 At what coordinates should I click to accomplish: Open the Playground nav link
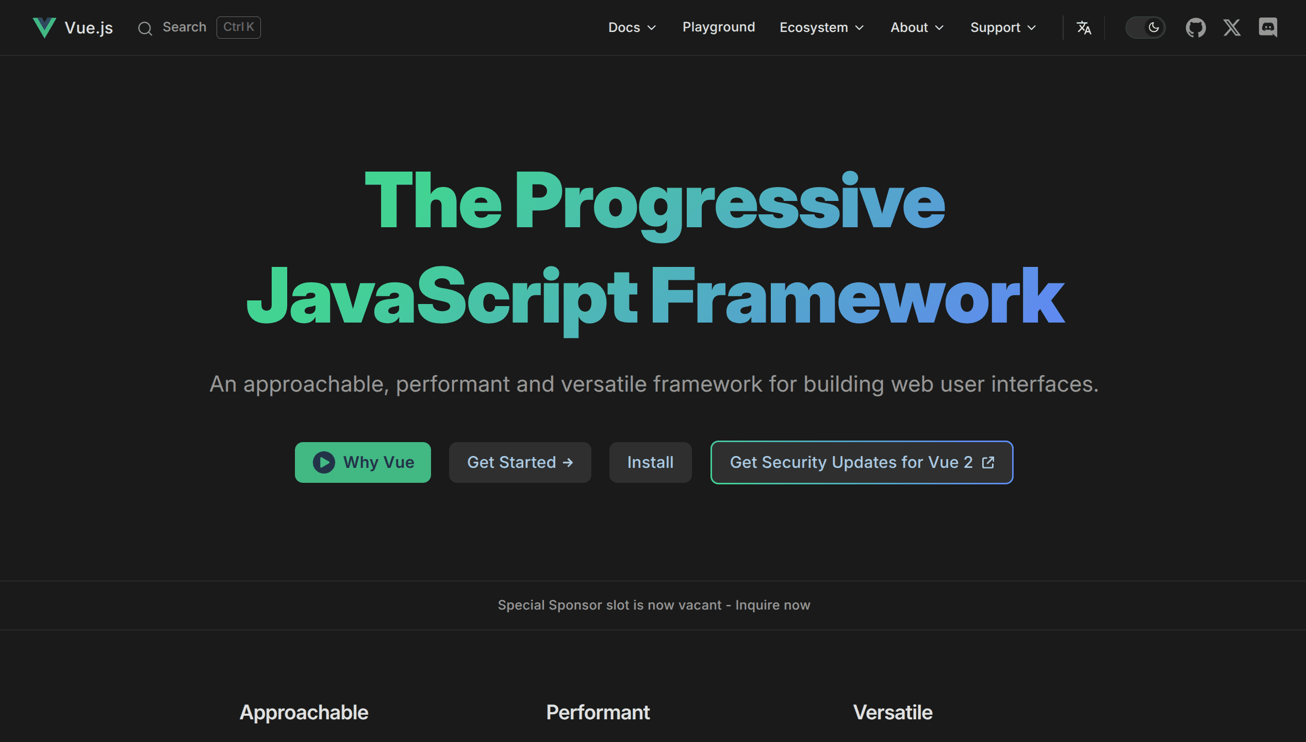point(719,27)
